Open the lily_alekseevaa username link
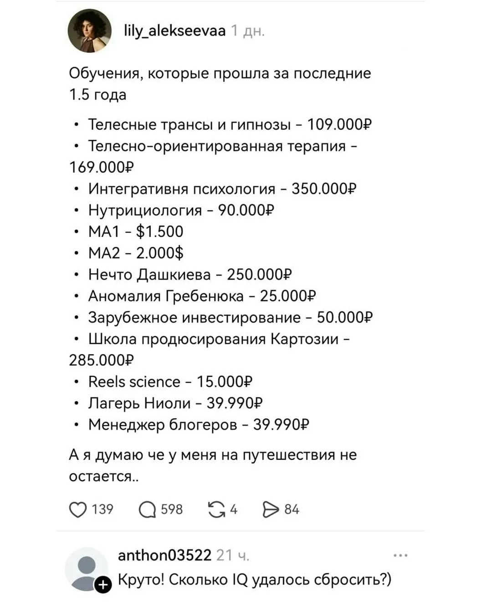This screenshot has height=602, width=481. pos(175,31)
